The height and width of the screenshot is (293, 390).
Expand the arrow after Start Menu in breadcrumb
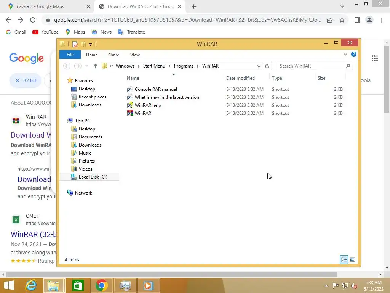point(169,66)
